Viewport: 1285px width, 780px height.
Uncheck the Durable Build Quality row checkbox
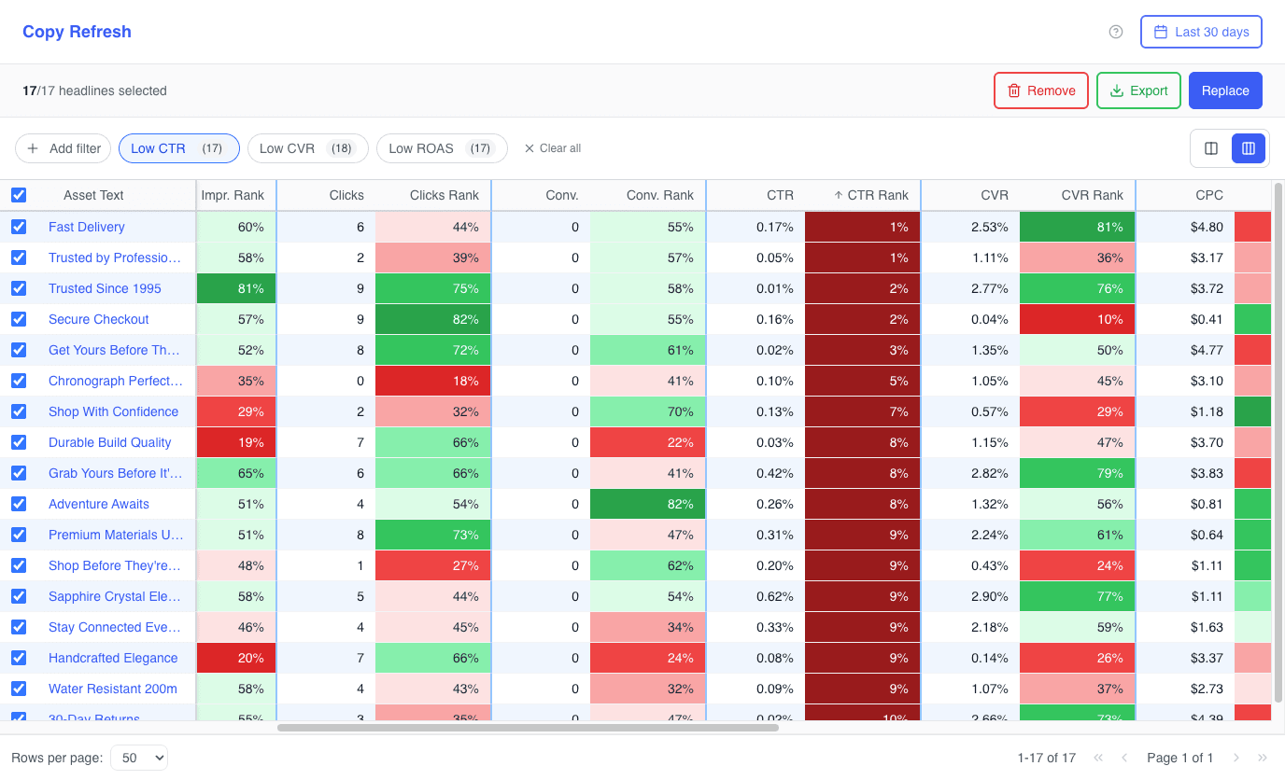(19, 442)
